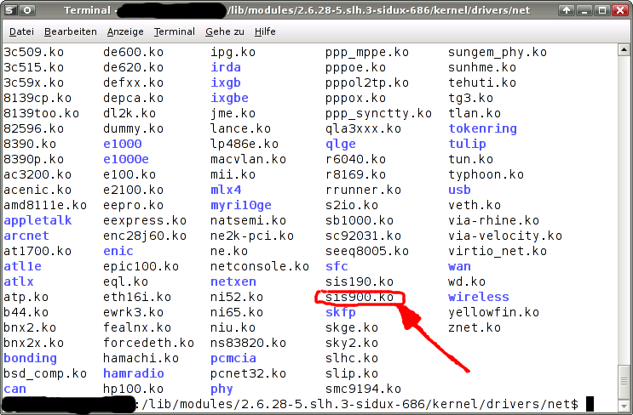Click the r8169.ko file name
Viewport: 633px width, 415px height.
[x=355, y=174]
